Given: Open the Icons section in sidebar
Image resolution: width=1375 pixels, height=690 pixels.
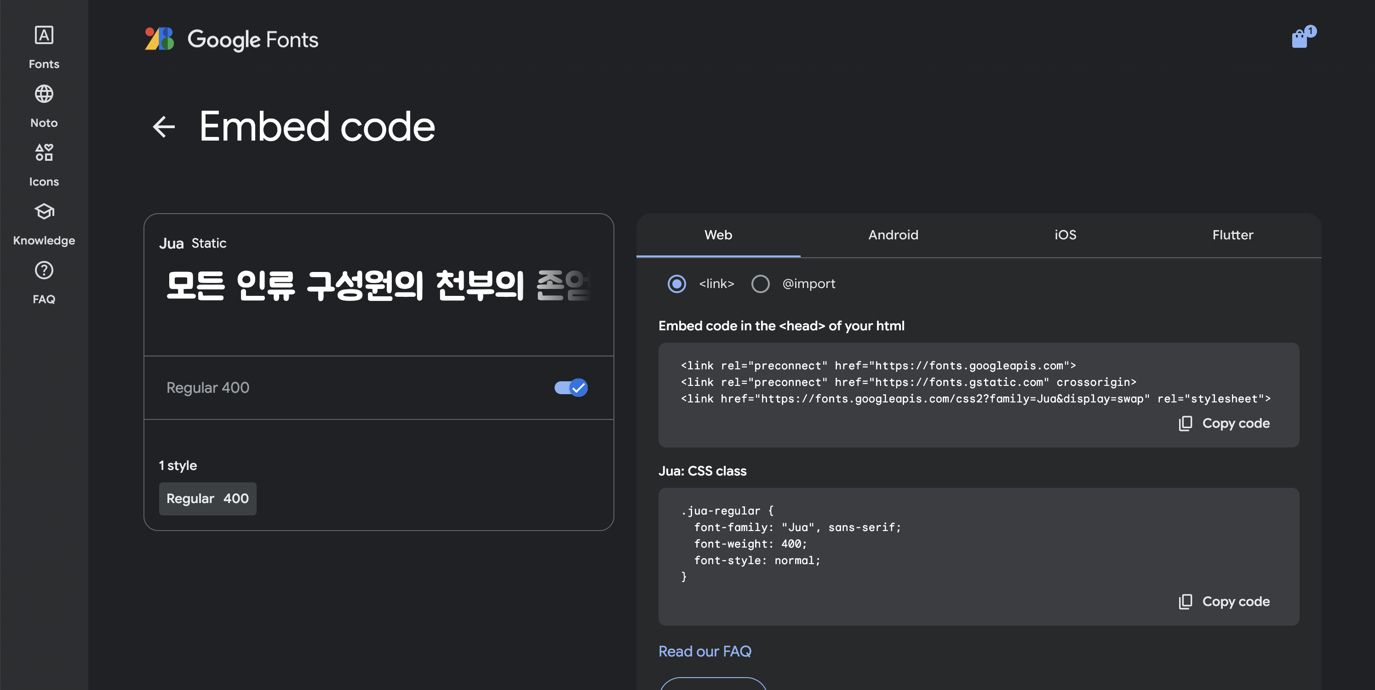Looking at the screenshot, I should point(44,153).
